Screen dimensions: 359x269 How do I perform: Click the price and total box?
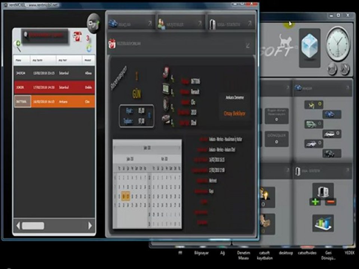[136, 116]
